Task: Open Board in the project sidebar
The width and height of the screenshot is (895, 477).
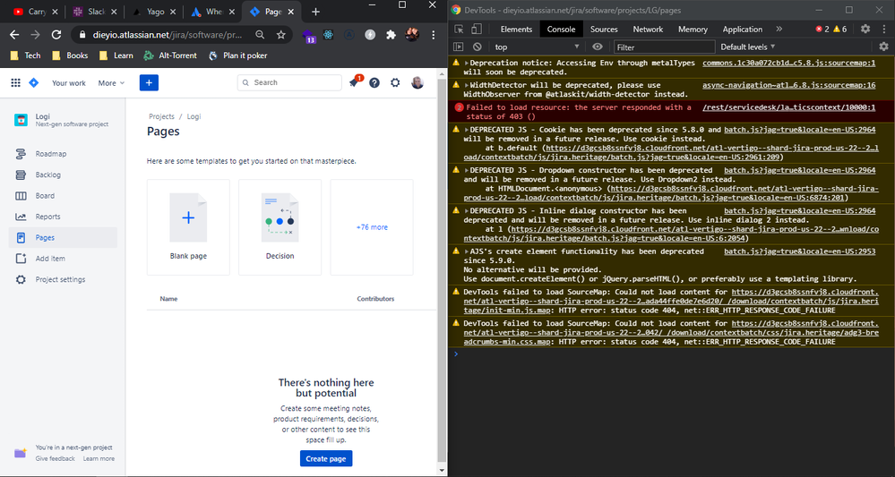Action: (63, 196)
